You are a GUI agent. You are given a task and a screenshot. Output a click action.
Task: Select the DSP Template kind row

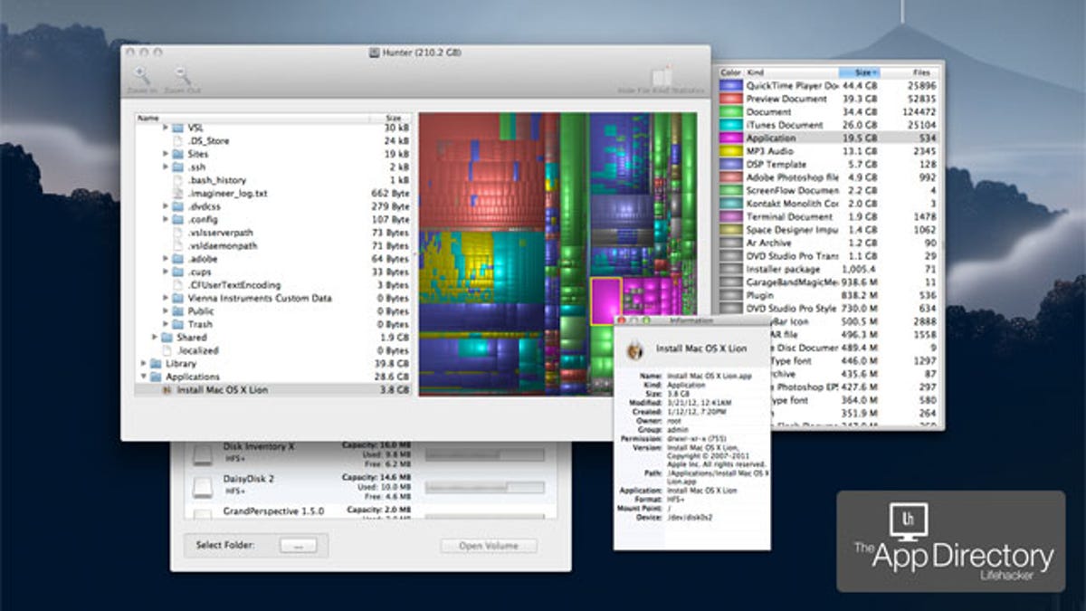coord(830,164)
